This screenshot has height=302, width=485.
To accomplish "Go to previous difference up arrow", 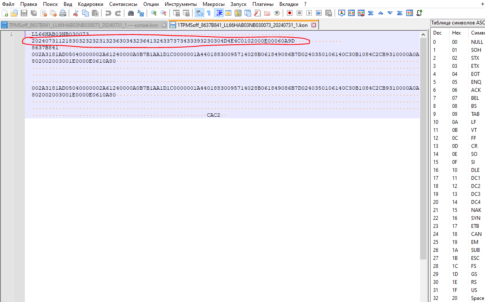I will (x=380, y=13).
